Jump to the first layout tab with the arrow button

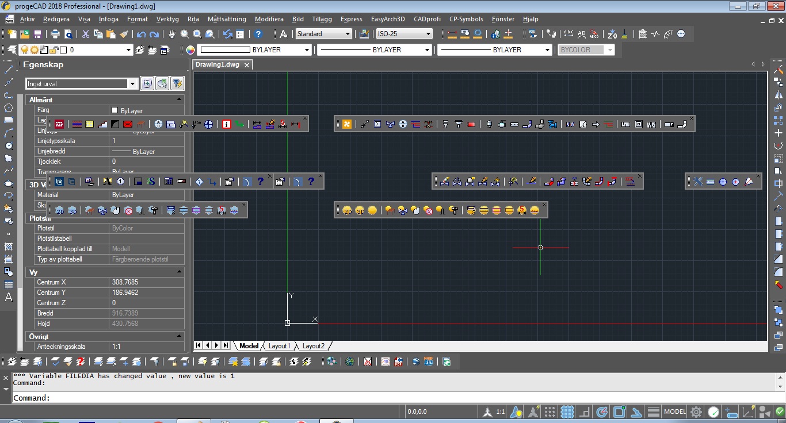click(x=199, y=345)
